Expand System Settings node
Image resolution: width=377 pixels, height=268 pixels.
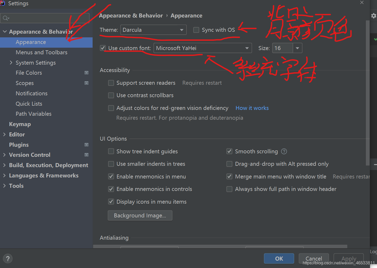11,62
